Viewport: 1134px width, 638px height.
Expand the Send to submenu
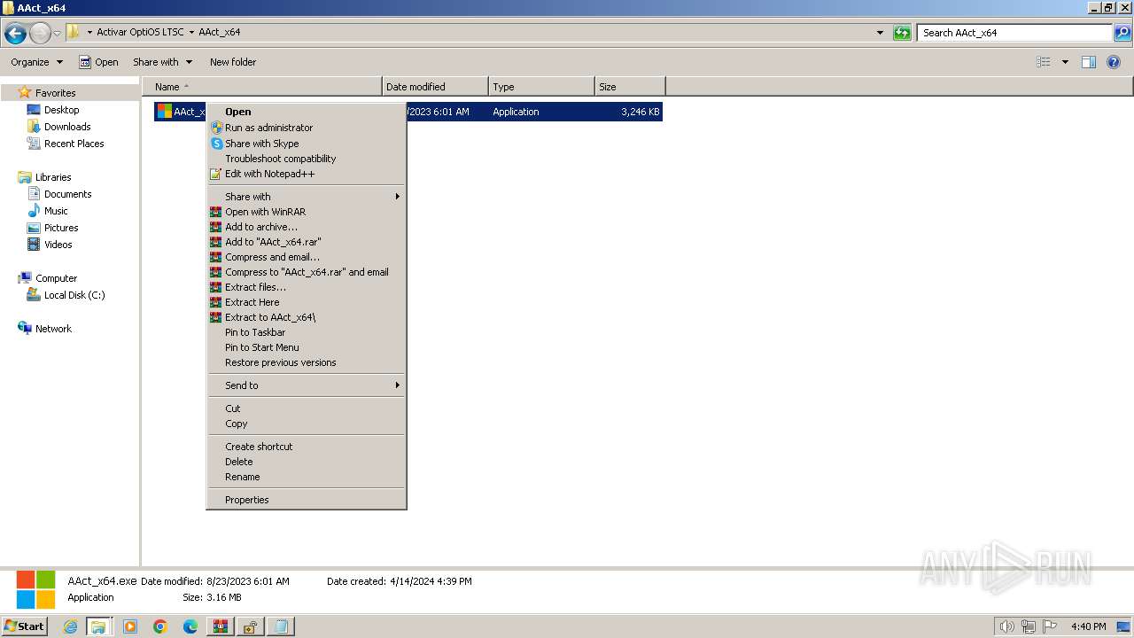tap(307, 385)
